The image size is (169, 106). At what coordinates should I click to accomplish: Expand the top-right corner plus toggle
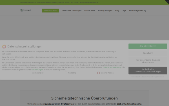pos(168,1)
